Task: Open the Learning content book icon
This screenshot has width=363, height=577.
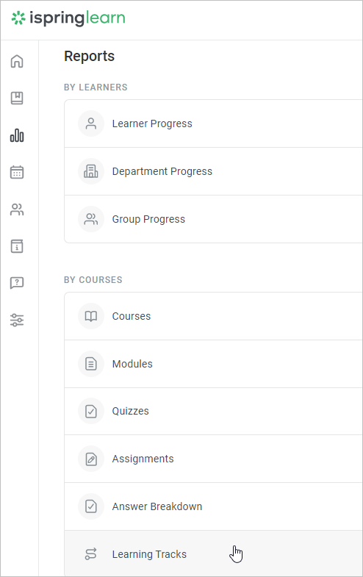Action: point(17,98)
